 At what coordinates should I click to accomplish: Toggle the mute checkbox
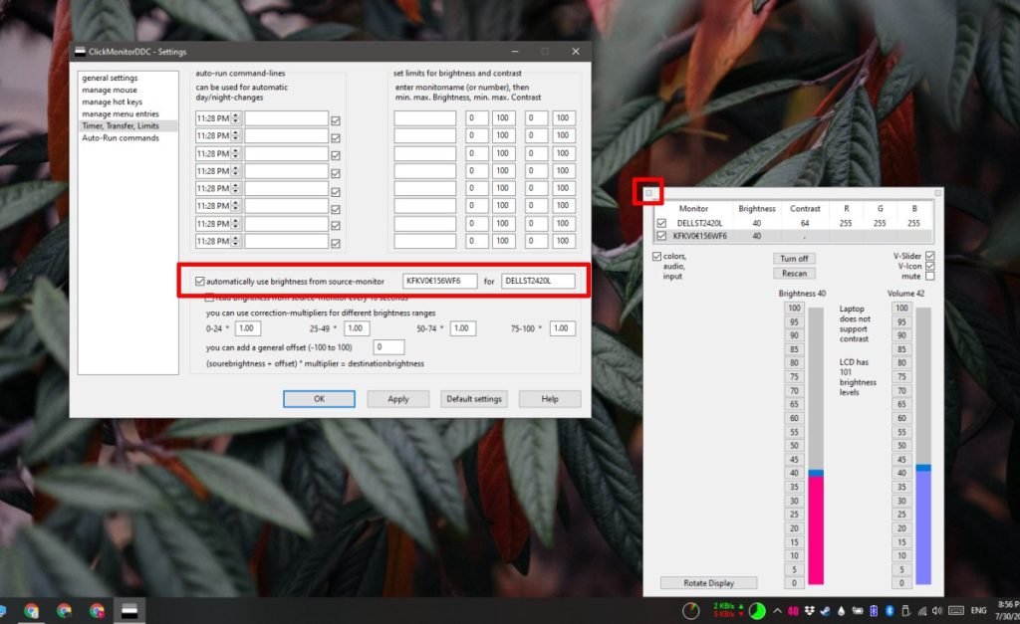pos(929,276)
